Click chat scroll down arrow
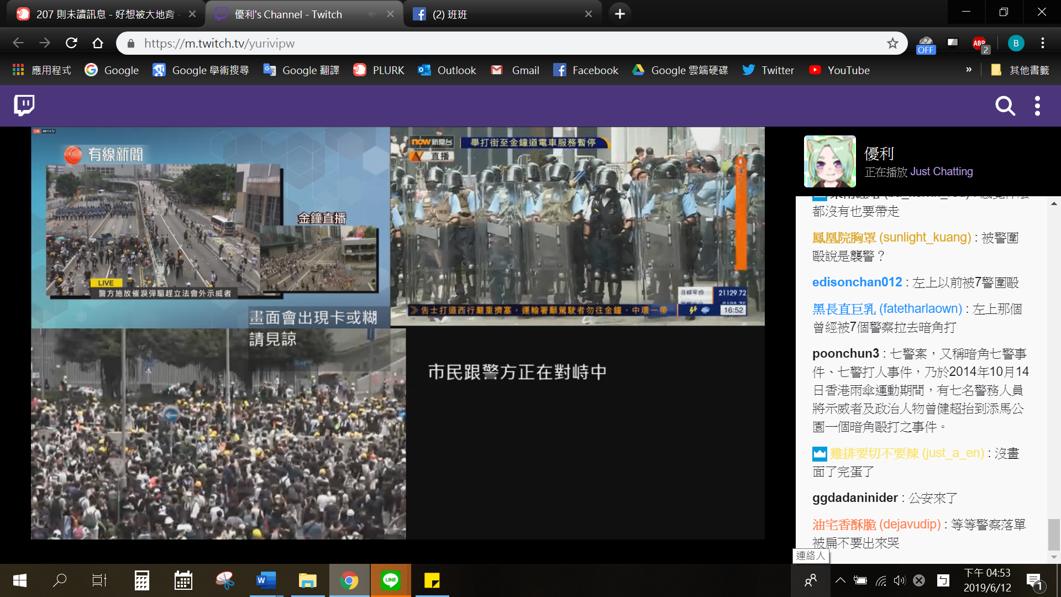Viewport: 1061px width, 597px height. (1054, 557)
